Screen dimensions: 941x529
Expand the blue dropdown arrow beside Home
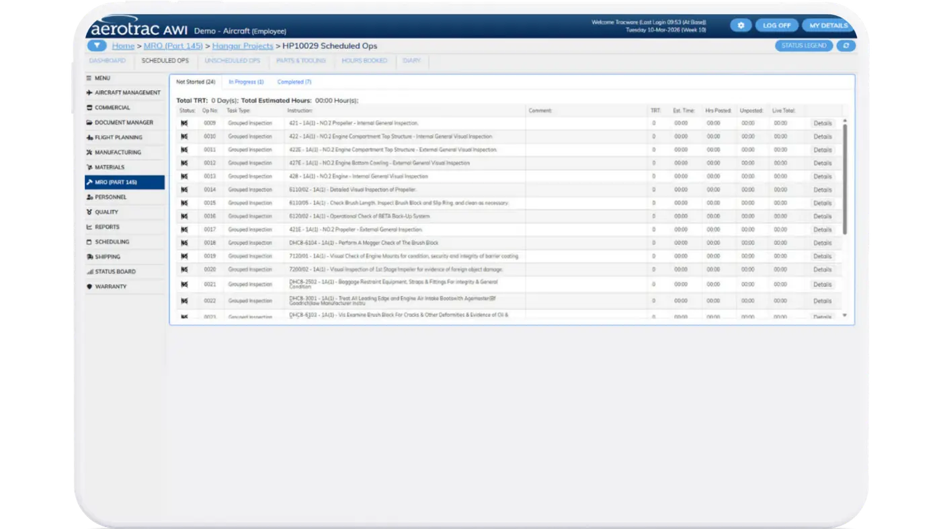pyautogui.click(x=97, y=46)
